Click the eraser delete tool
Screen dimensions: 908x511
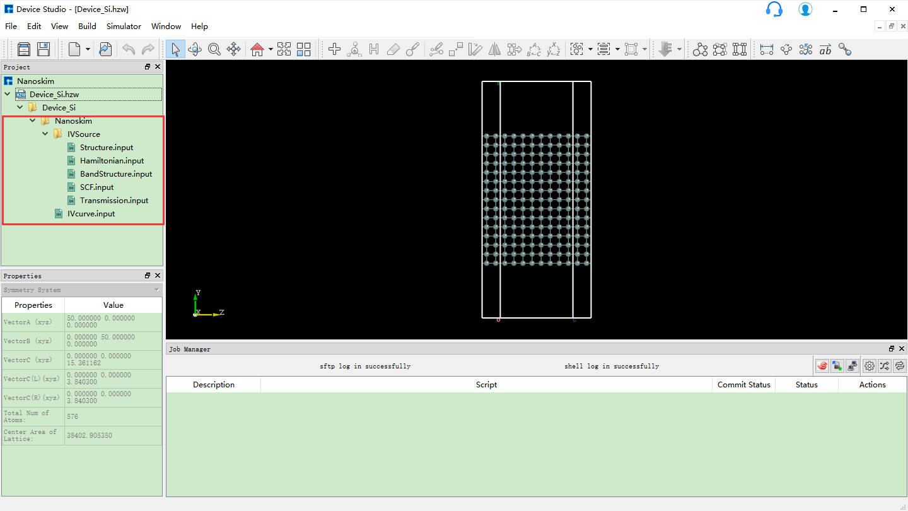click(x=393, y=49)
